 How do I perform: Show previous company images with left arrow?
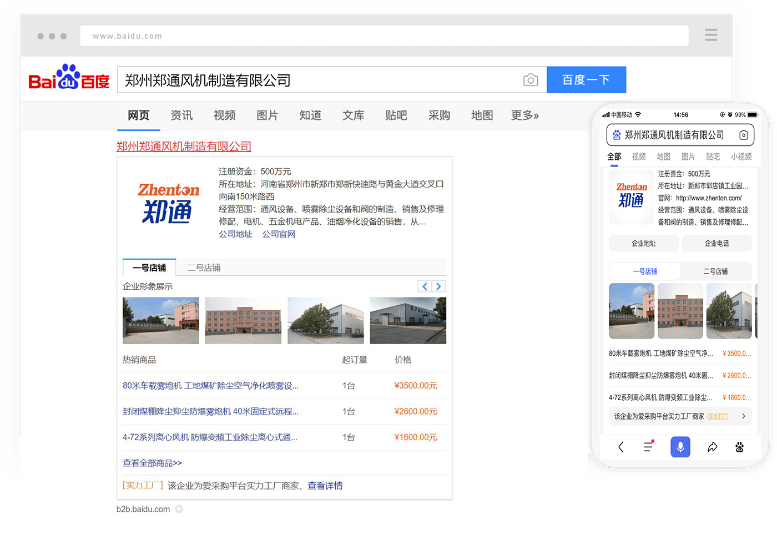pos(425,286)
